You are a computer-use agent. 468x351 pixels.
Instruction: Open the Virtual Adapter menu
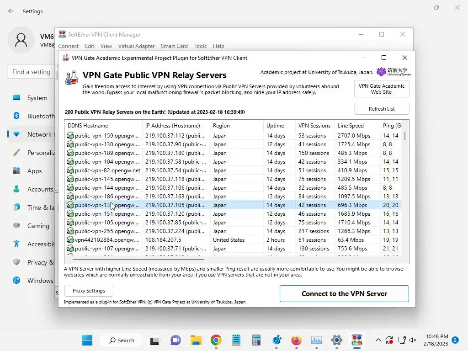(x=136, y=46)
